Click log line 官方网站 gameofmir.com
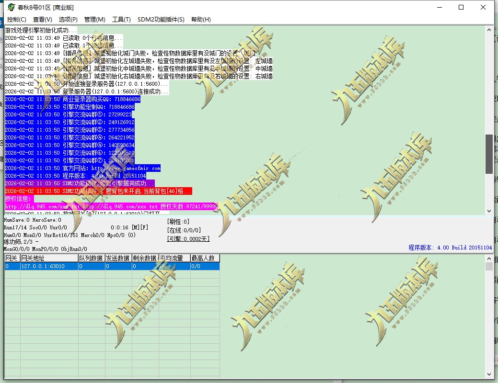498x383 pixels. [x=83, y=168]
